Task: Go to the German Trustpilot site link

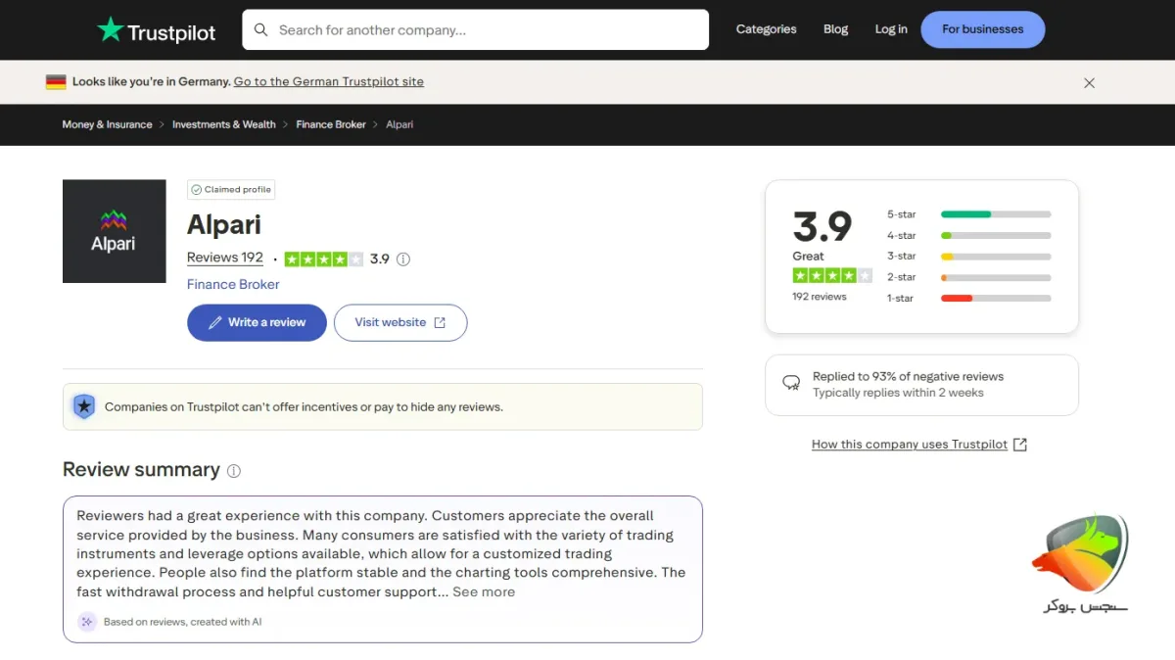Action: pos(329,82)
